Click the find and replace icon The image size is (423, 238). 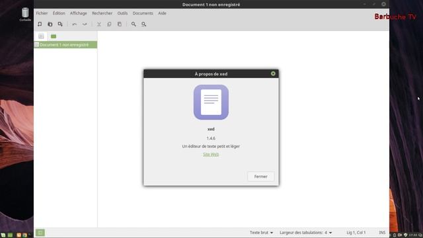pyautogui.click(x=144, y=24)
